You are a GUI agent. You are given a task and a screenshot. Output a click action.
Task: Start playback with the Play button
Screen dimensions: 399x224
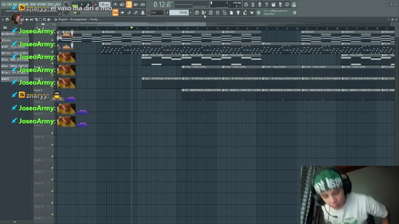tap(82, 4)
